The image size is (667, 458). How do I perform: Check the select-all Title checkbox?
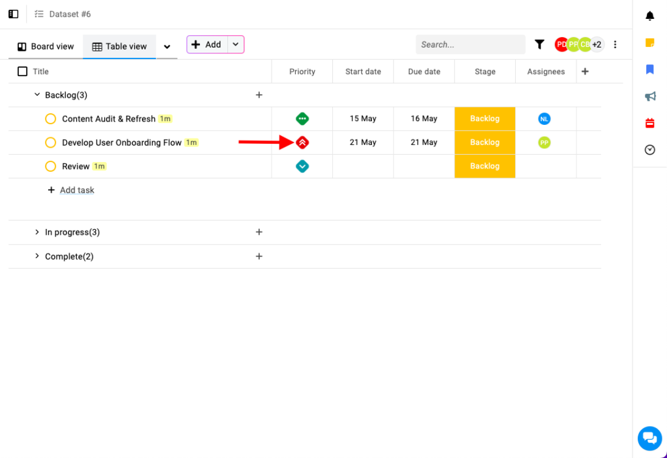tap(23, 72)
